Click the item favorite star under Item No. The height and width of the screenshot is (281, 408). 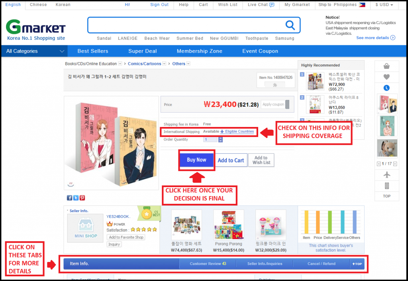click(x=275, y=85)
